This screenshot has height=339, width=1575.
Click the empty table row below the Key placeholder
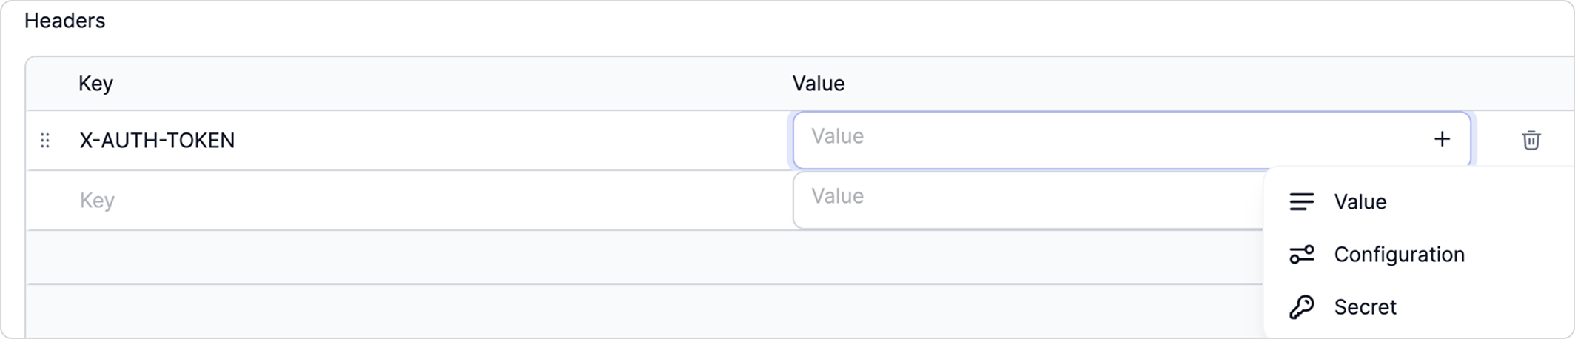645,258
